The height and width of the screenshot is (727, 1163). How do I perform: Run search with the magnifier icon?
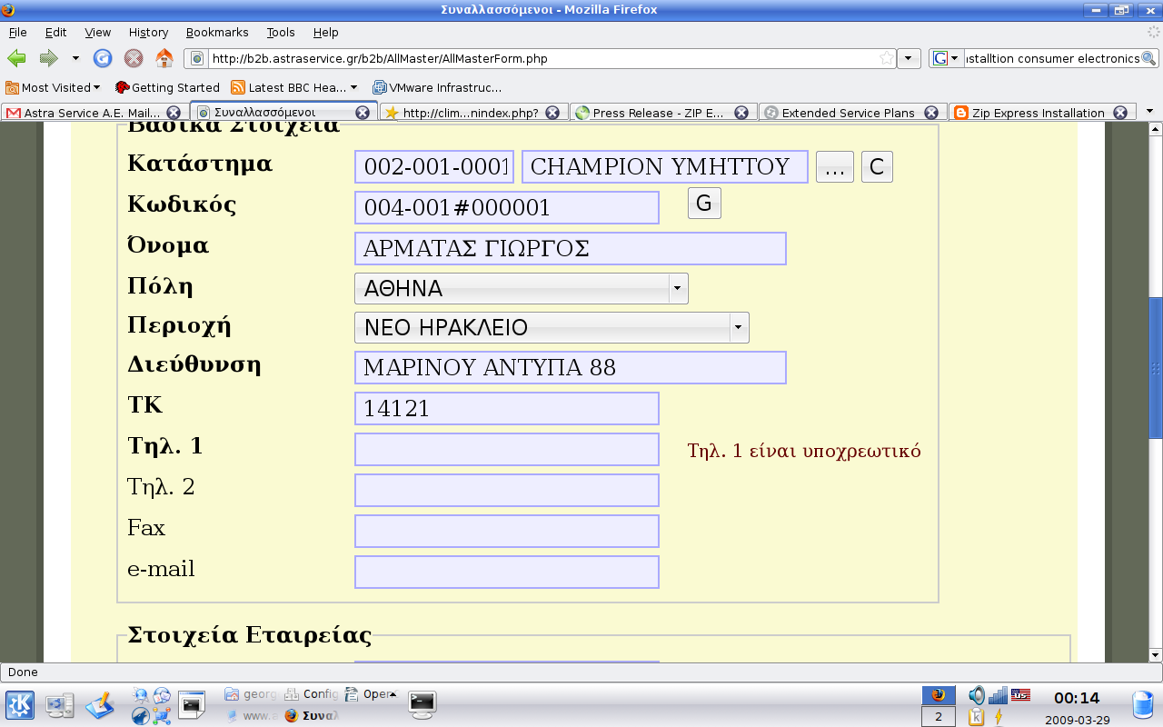coord(1148,58)
